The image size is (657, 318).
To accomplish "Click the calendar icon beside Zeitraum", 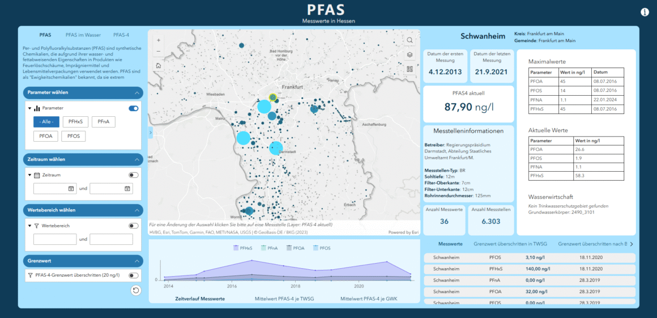I will click(x=37, y=175).
